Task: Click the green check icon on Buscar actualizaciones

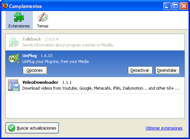Action: pyautogui.click(x=12, y=128)
